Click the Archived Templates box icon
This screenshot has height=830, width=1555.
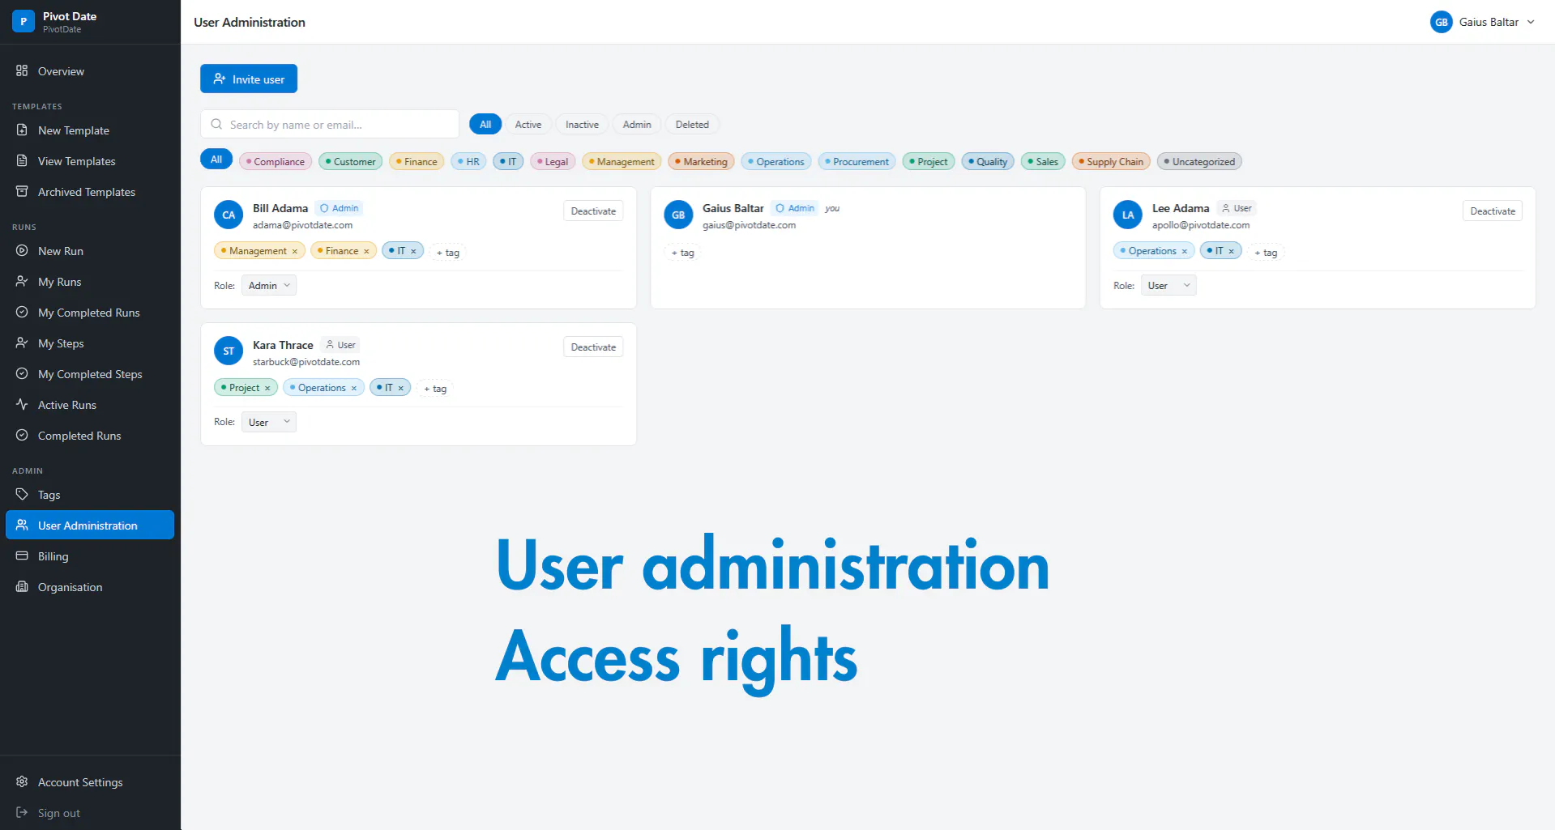tap(22, 191)
